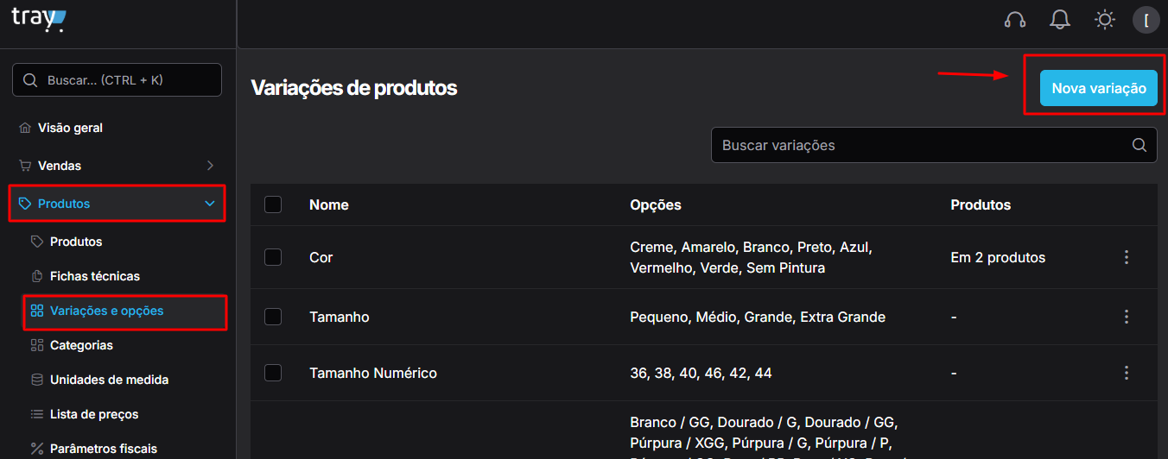The height and width of the screenshot is (459, 1168).
Task: Check the Tamanho row checkbox
Action: point(273,317)
